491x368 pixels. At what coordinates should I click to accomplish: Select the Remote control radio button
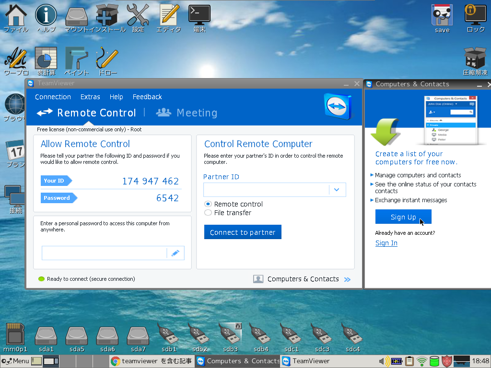tap(208, 204)
